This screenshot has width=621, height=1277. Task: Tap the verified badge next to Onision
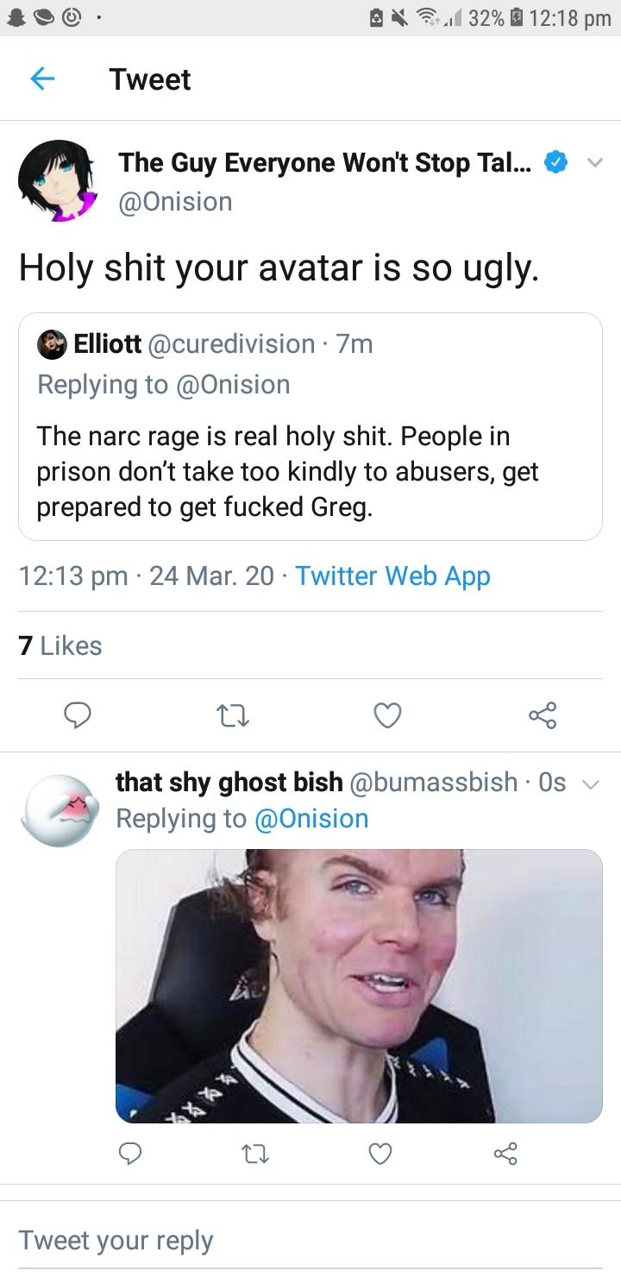pos(556,162)
